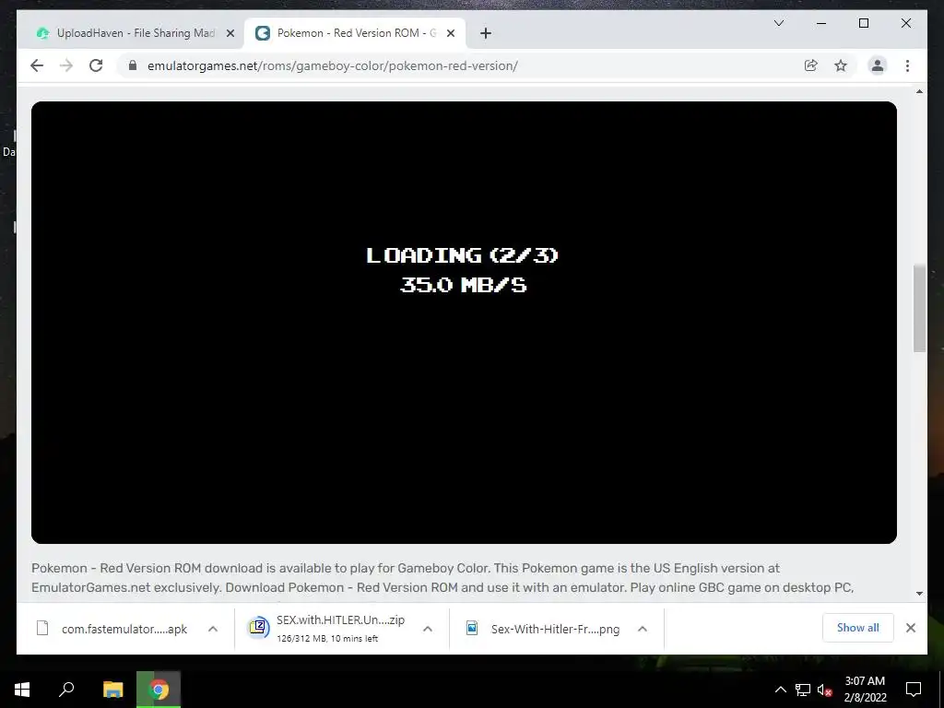The width and height of the screenshot is (944, 708).
Task: Click the Pokemon Red Version ROM description text
Action: (442, 577)
